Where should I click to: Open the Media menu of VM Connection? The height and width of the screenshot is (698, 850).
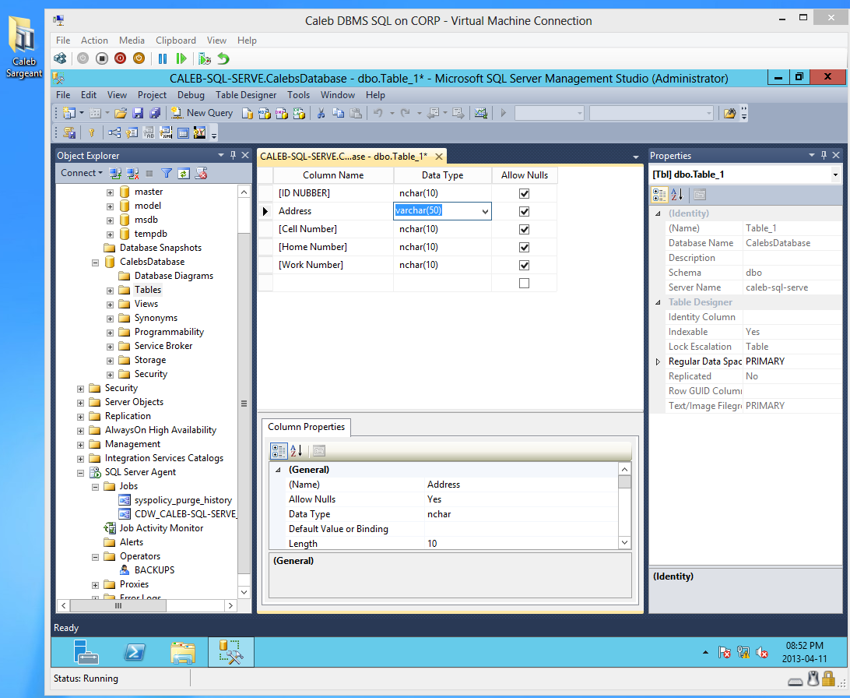point(132,41)
